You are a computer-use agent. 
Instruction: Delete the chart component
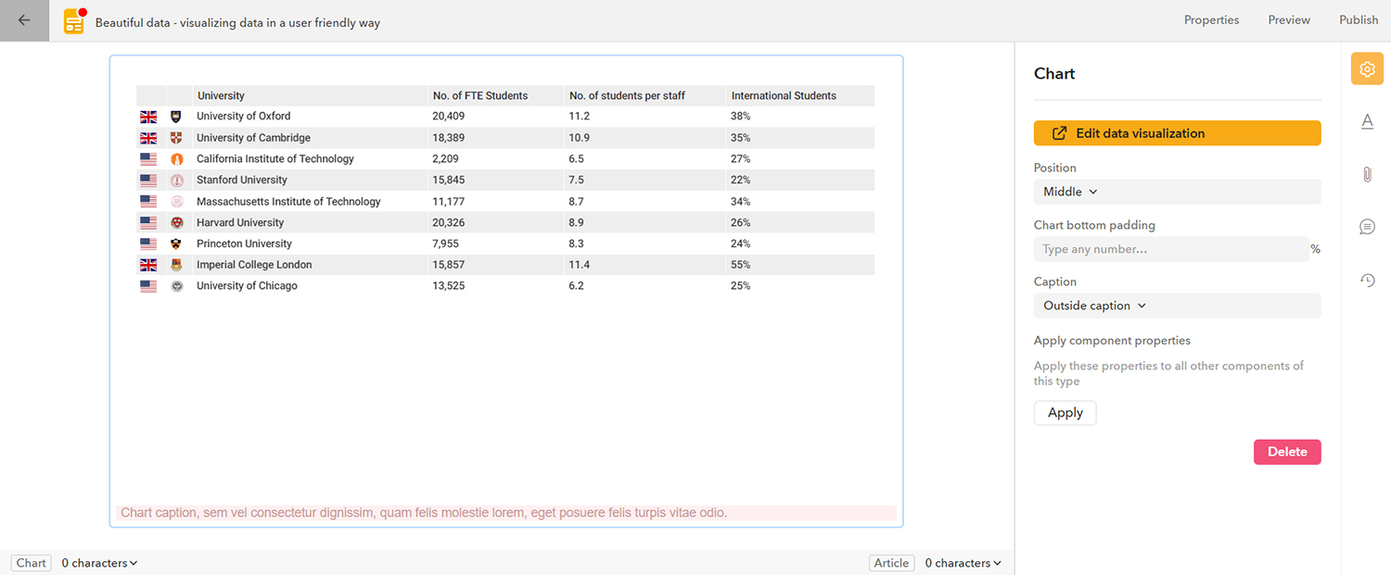(1287, 452)
